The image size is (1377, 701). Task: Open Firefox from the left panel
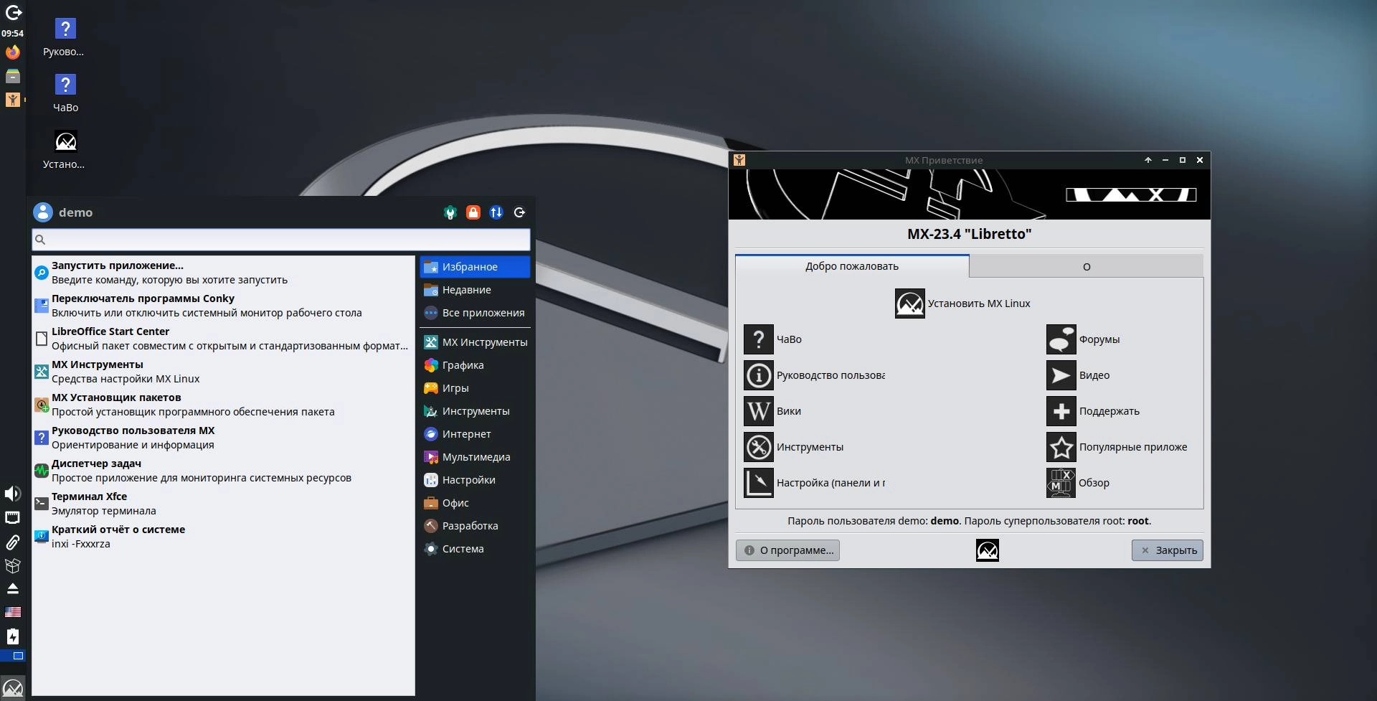(x=13, y=52)
